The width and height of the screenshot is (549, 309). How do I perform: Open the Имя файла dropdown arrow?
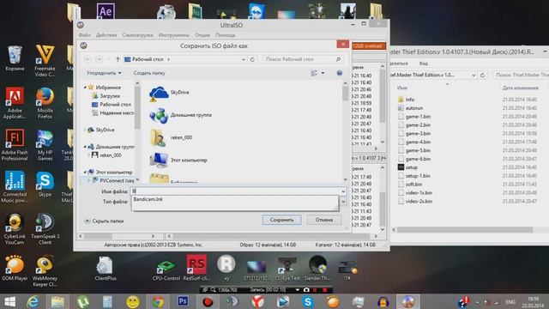click(343, 191)
